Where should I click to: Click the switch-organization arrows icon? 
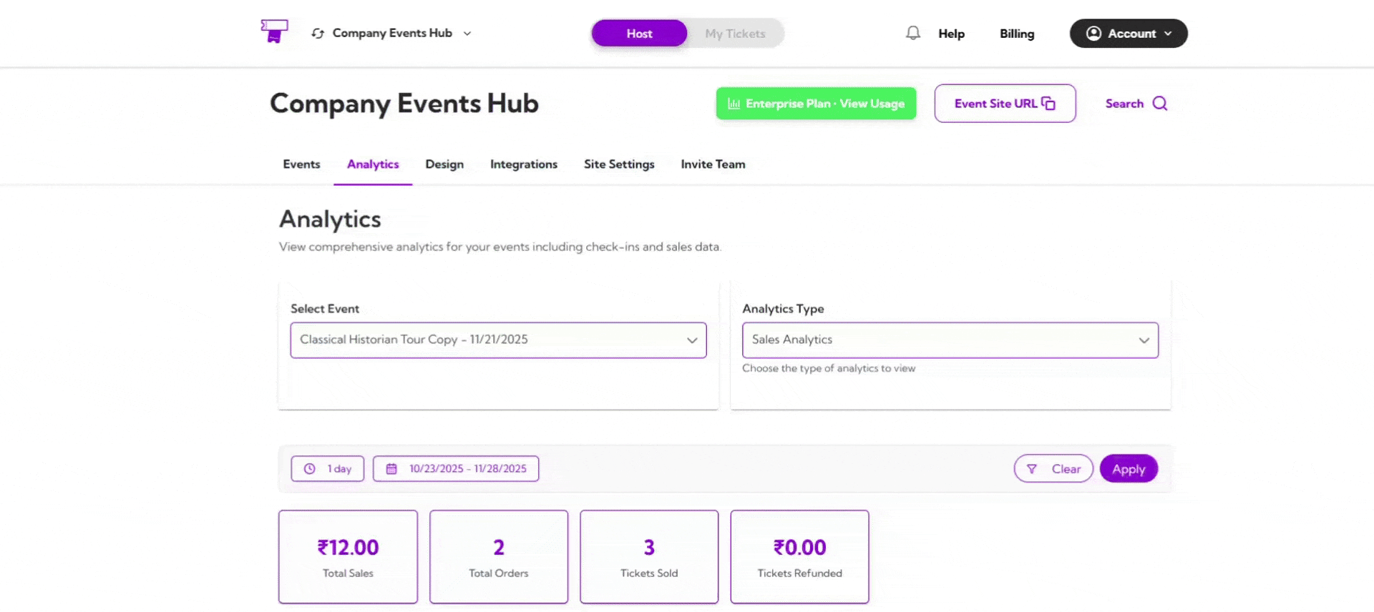318,34
